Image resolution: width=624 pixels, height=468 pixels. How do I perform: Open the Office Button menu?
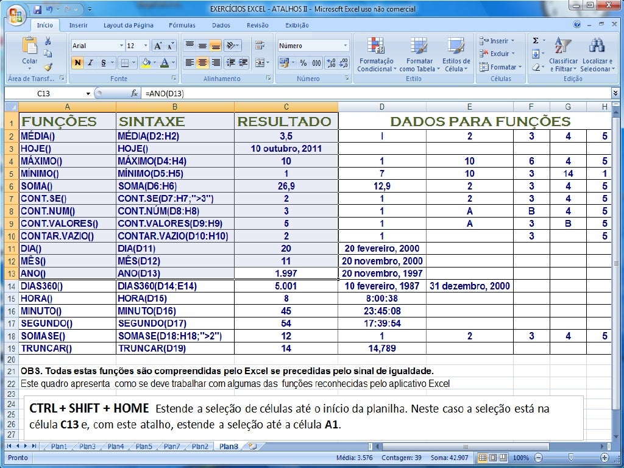16,15
